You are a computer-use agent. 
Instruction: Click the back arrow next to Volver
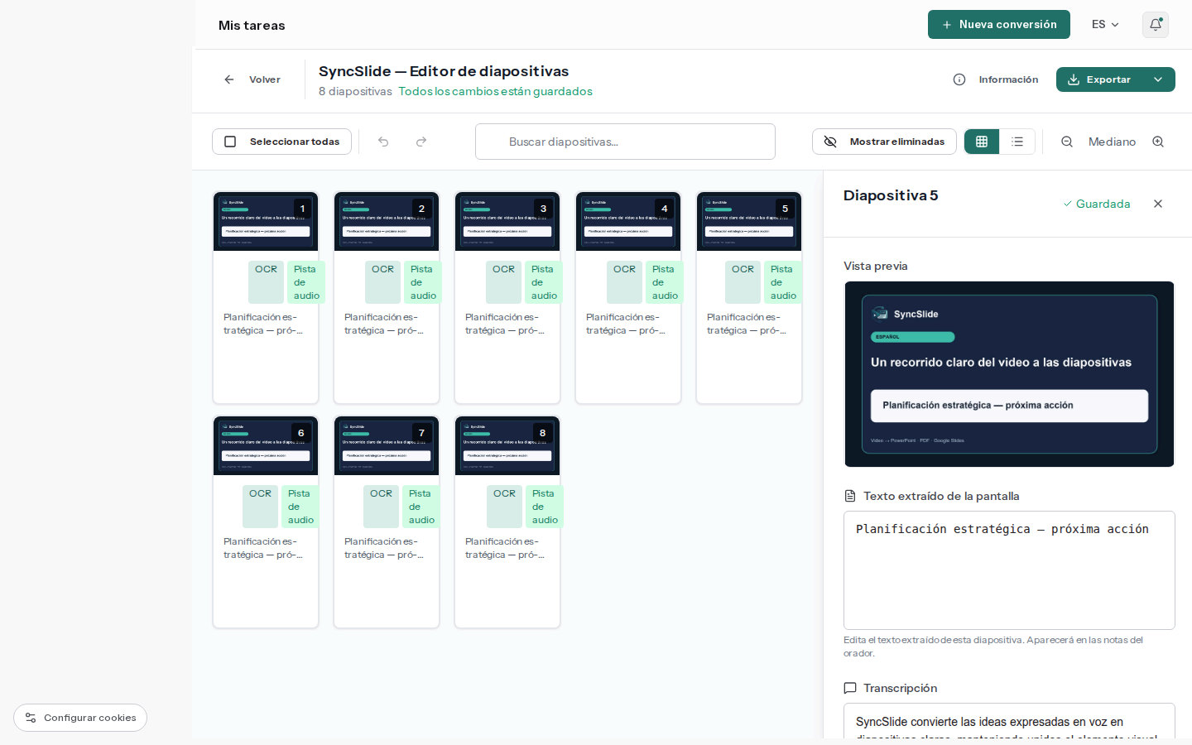coord(229,79)
